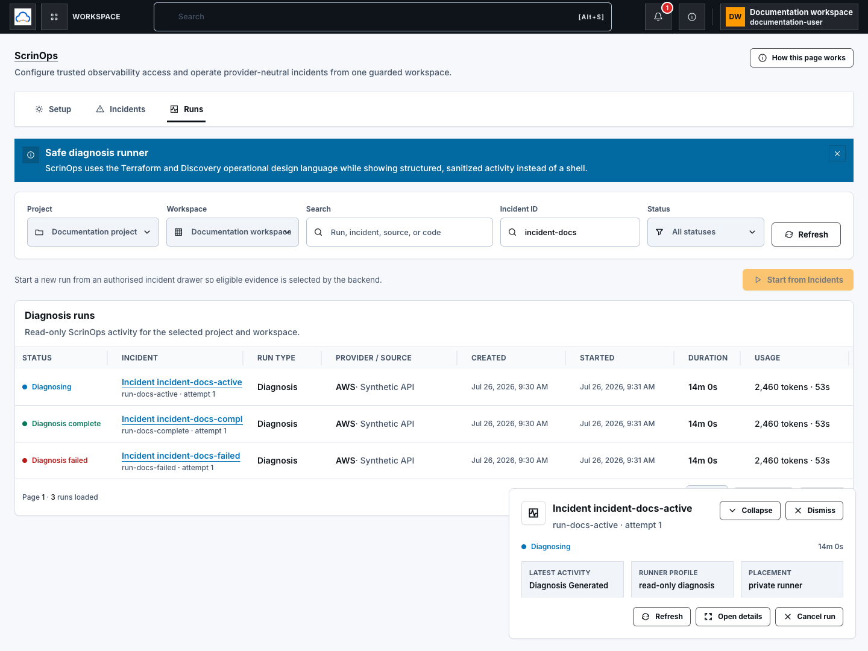This screenshot has width=868, height=651.
Task: Click Page 1 · 3 runs loaded text
Action: (x=60, y=497)
